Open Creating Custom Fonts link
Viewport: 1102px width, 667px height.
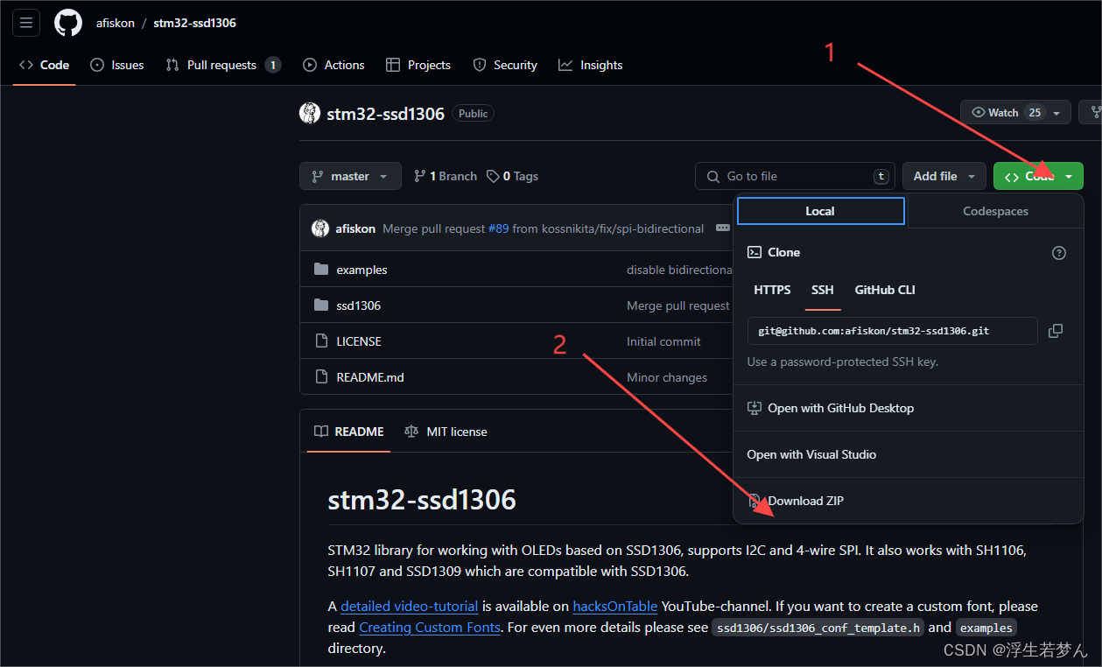pyautogui.click(x=430, y=627)
